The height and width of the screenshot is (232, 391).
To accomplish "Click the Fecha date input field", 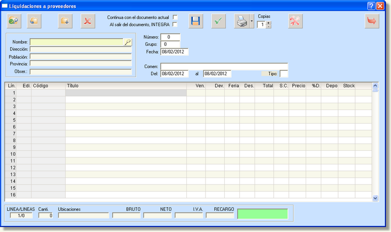I will 174,51.
